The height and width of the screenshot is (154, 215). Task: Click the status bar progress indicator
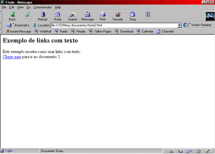click(27, 151)
